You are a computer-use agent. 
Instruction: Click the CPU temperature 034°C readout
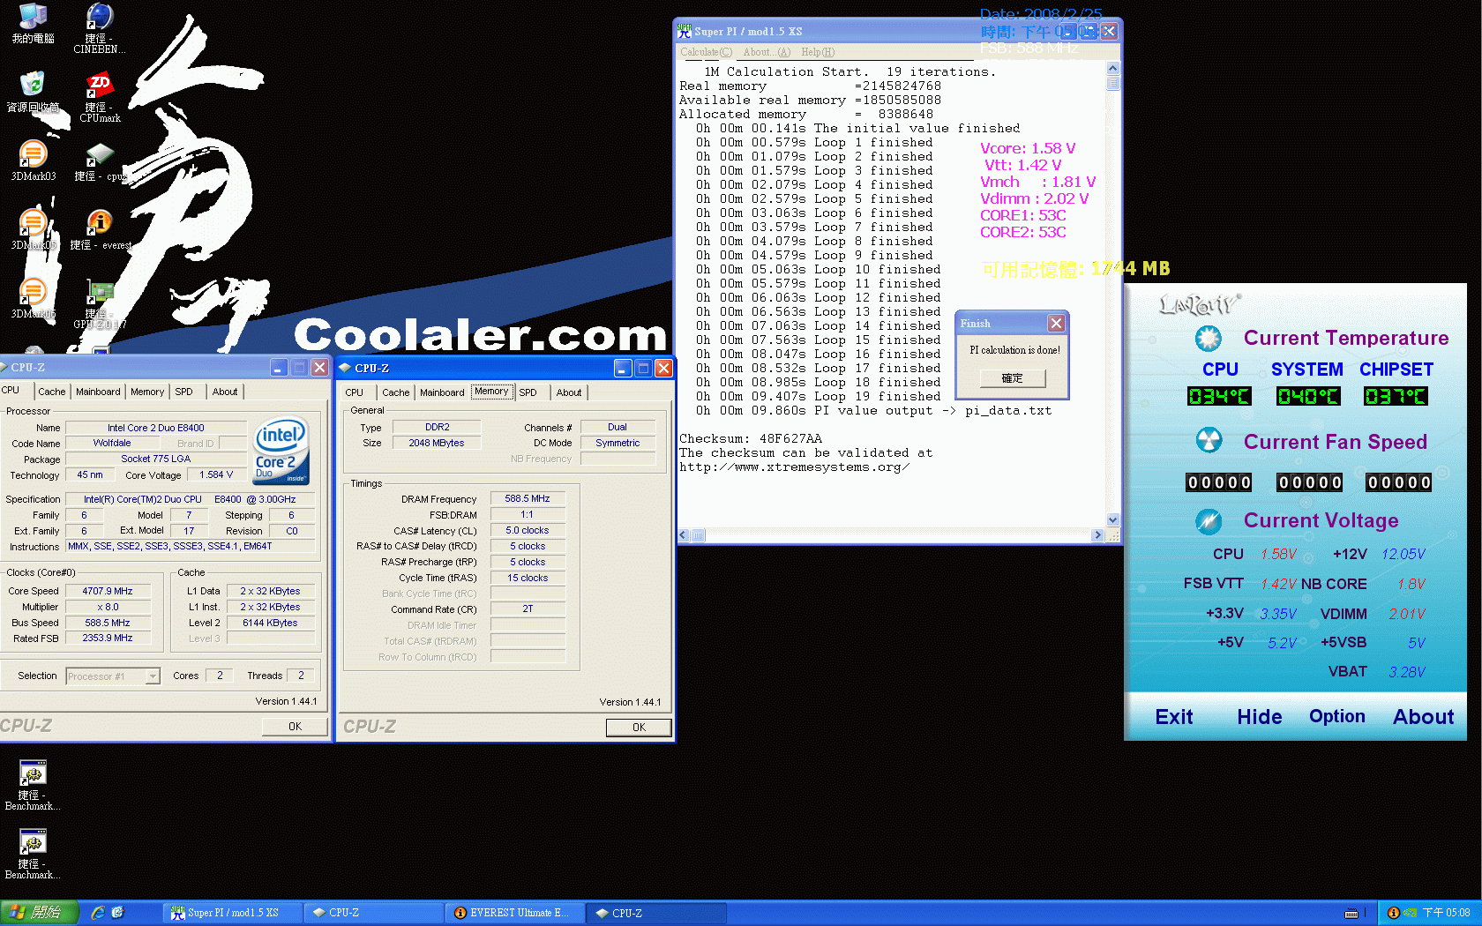click(x=1219, y=397)
